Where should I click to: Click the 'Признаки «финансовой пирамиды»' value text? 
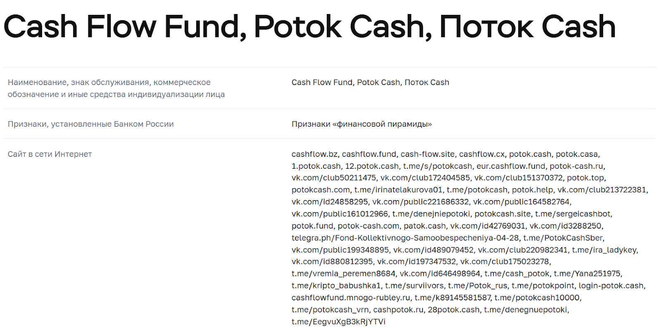pos(361,124)
